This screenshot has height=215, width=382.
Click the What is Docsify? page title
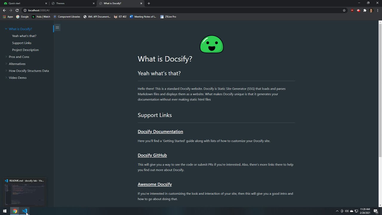tap(165, 59)
